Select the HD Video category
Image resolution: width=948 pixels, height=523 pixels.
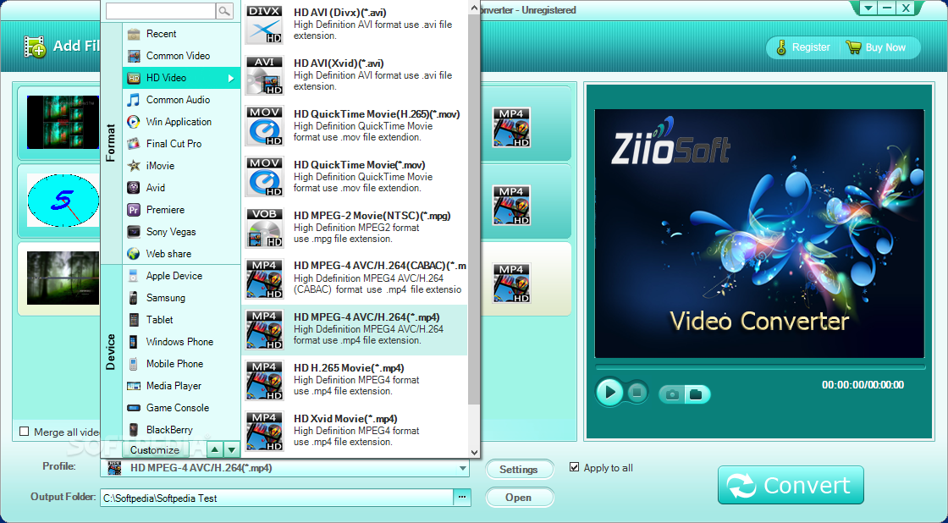pyautogui.click(x=181, y=77)
